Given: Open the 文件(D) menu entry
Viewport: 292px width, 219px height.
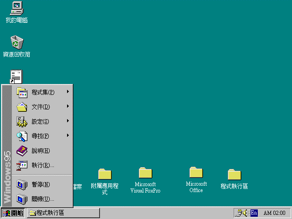Looking at the screenshot, I should (42, 107).
